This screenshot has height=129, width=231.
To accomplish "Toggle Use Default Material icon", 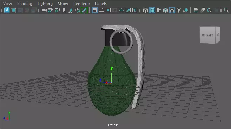I will [159, 10].
